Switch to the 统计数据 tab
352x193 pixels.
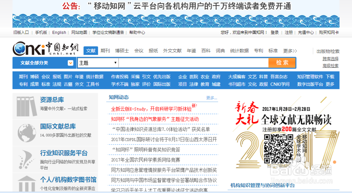point(239,51)
